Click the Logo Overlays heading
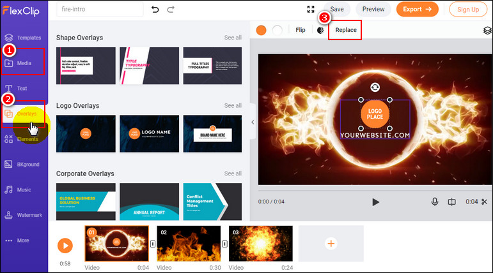The width and height of the screenshot is (493, 273). point(77,106)
